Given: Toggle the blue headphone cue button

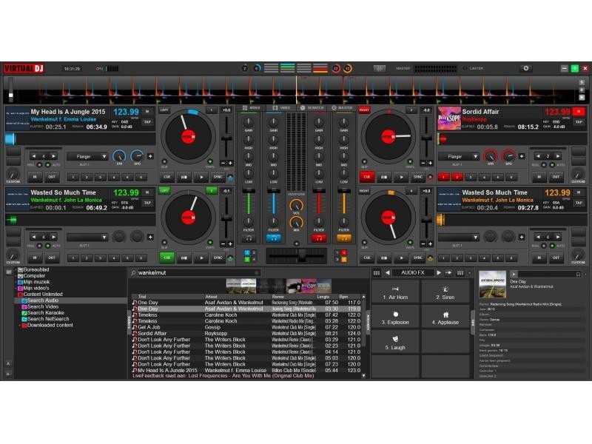Looking at the screenshot, I should coord(273,238).
